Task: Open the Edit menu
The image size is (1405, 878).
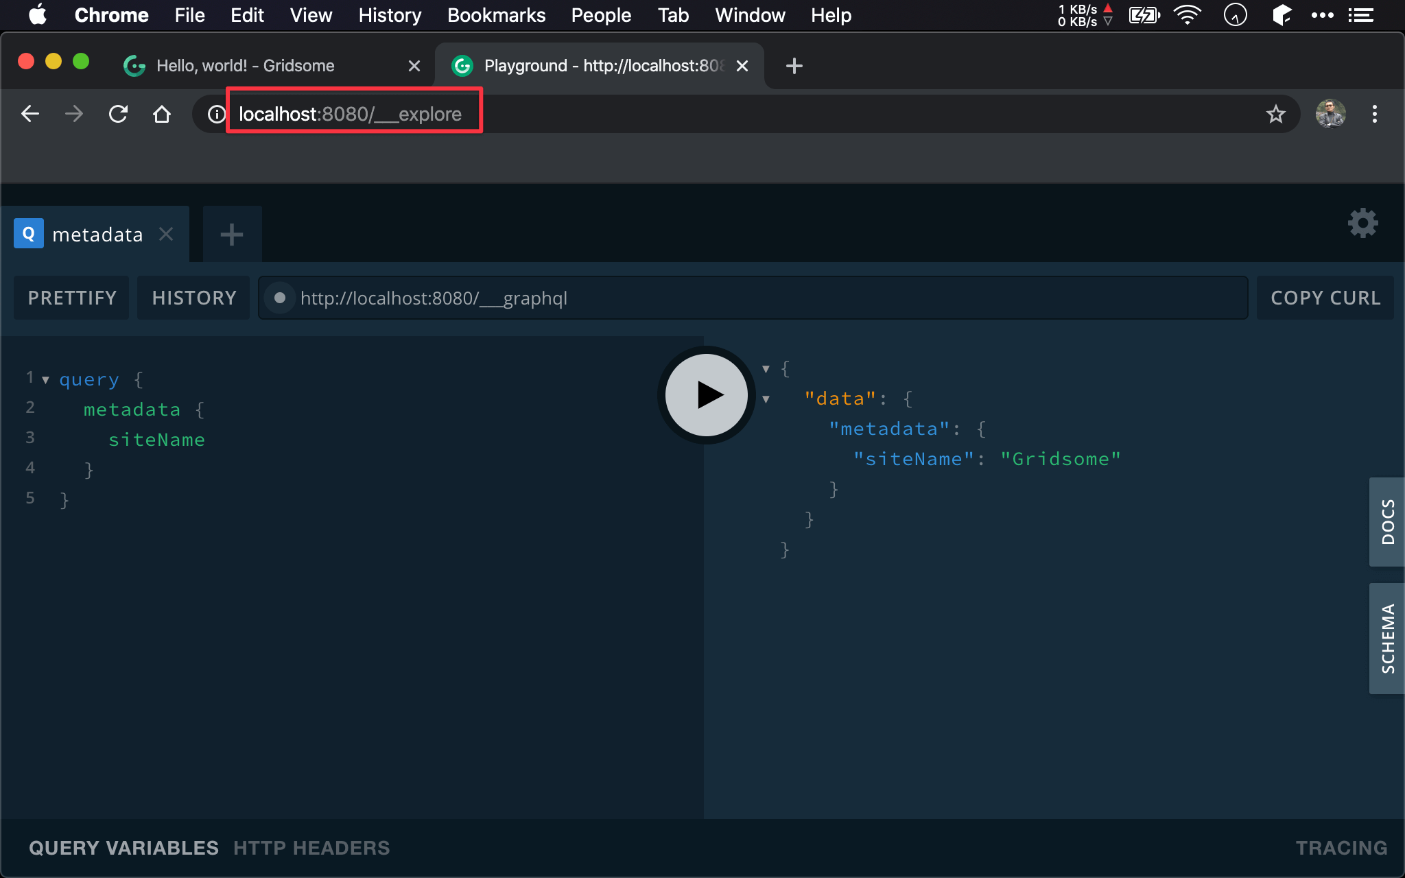Action: (x=247, y=15)
